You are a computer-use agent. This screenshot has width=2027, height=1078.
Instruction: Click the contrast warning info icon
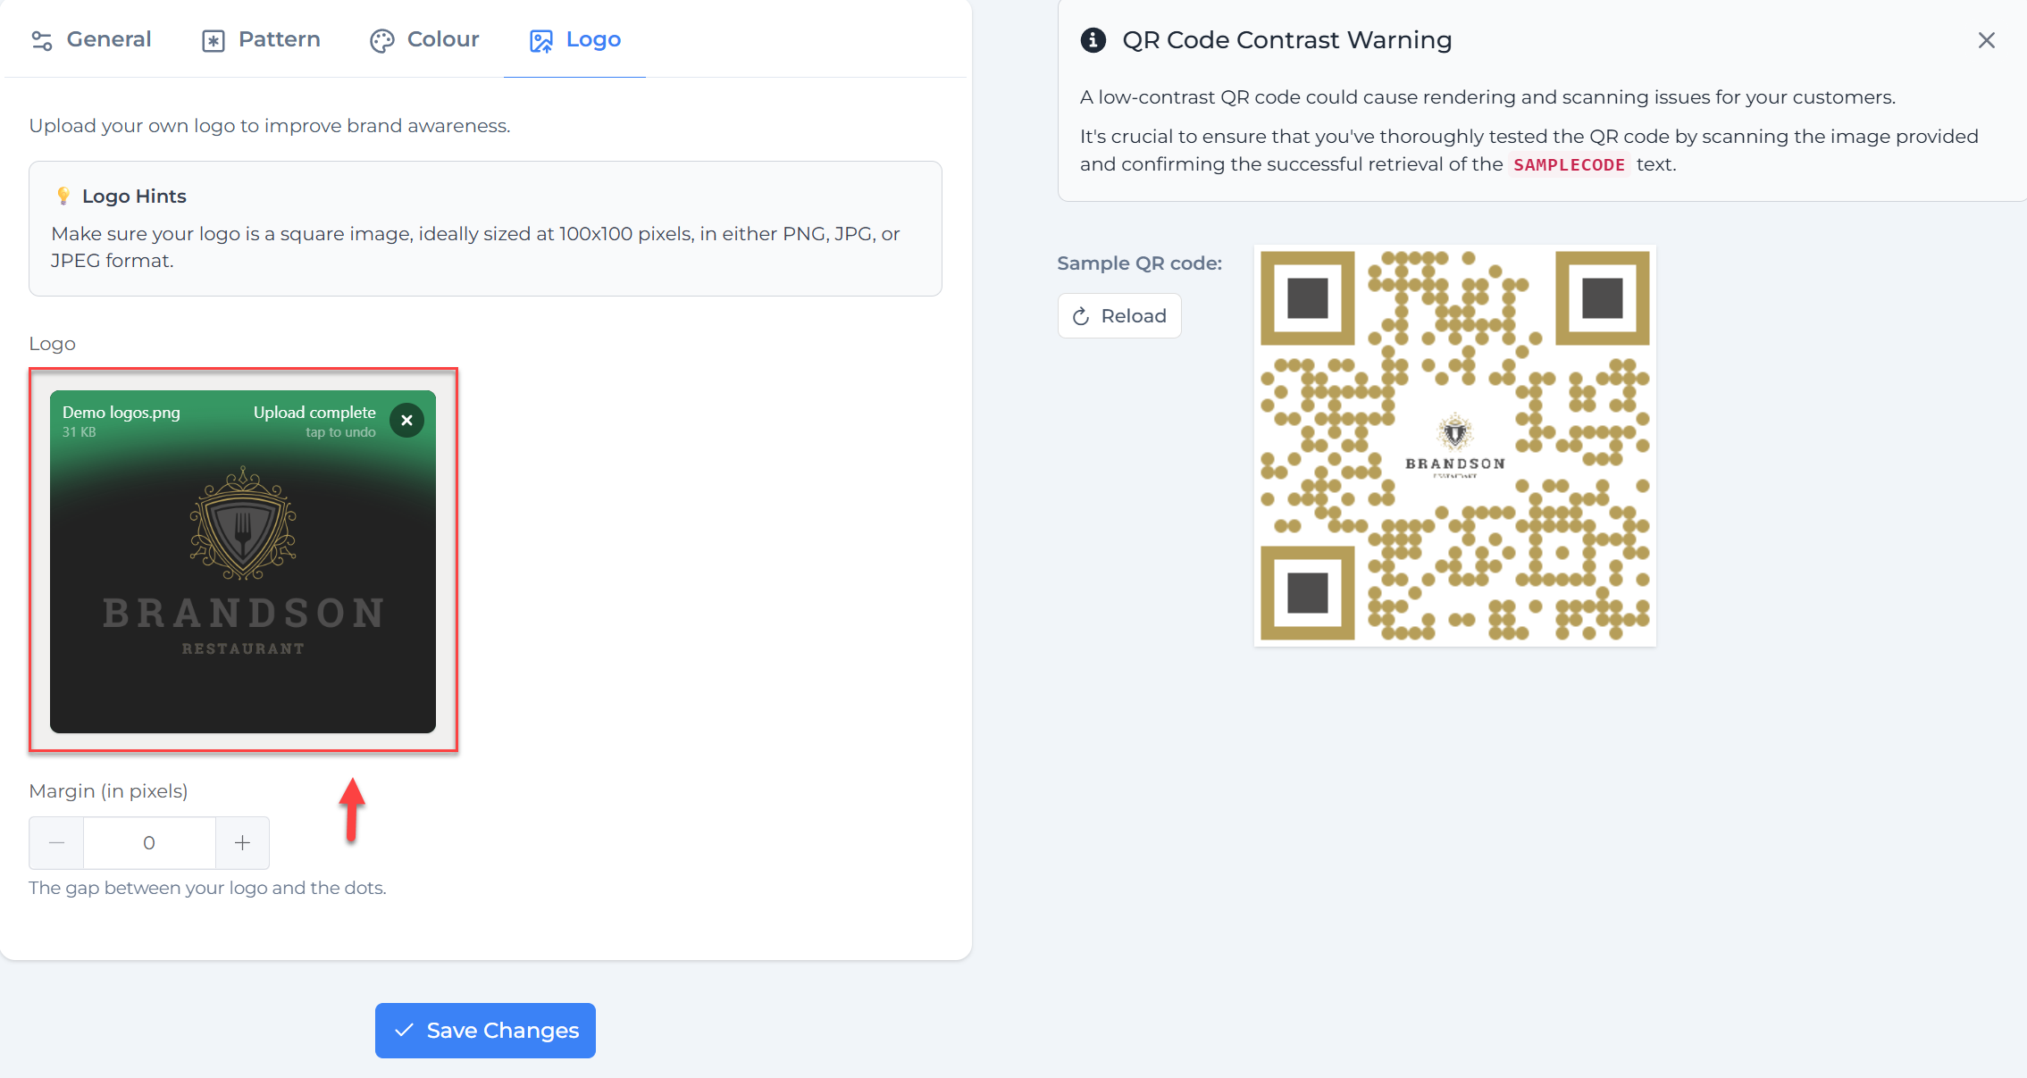pos(1093,40)
